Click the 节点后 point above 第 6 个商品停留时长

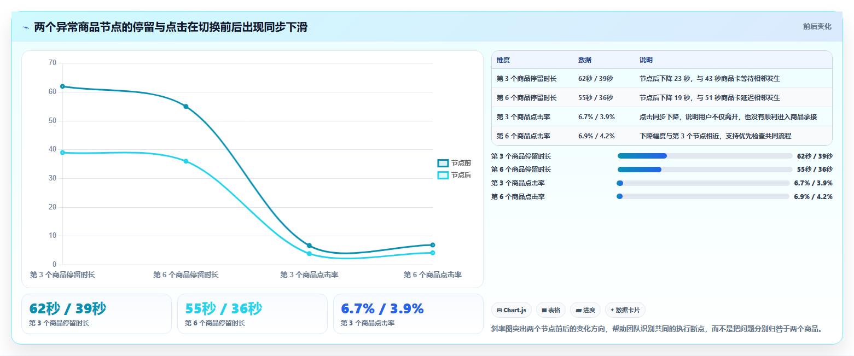point(186,161)
